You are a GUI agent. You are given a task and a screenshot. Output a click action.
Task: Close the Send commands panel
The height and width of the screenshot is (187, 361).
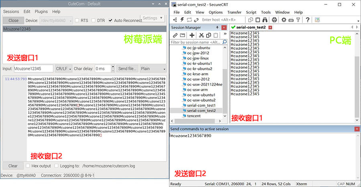357,129
